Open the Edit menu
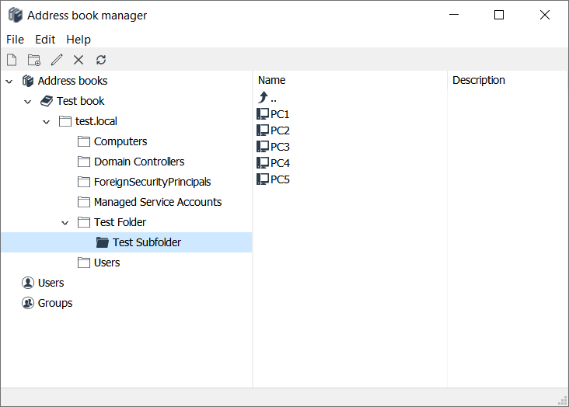 click(45, 39)
